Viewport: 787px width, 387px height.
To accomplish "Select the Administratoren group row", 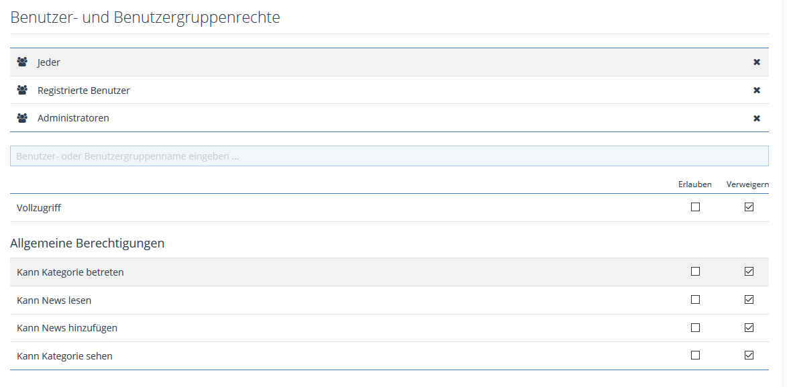I will [335, 118].
